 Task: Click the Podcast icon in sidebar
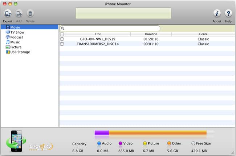[x=8, y=37]
